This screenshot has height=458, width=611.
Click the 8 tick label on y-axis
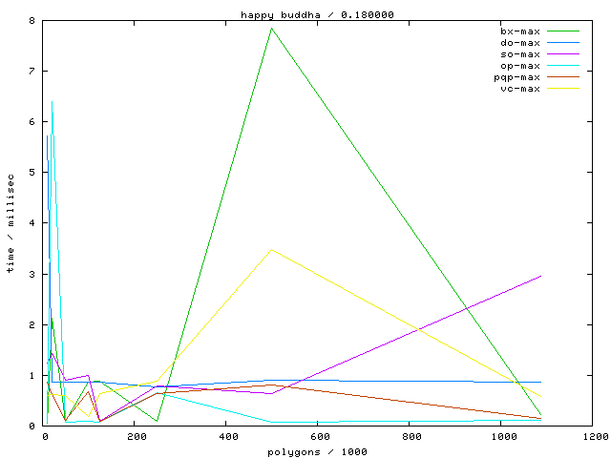[32, 20]
